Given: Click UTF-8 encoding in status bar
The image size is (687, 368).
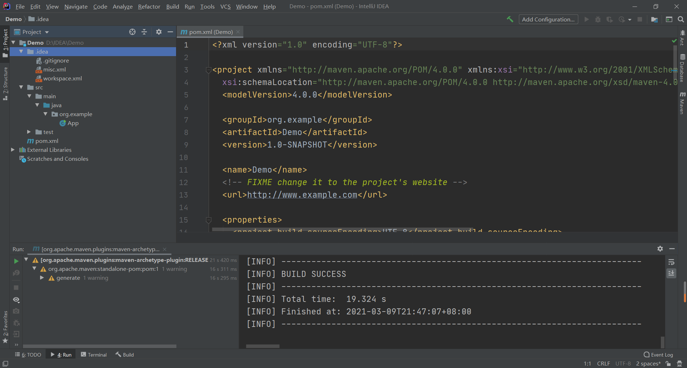Looking at the screenshot, I should 623,363.
